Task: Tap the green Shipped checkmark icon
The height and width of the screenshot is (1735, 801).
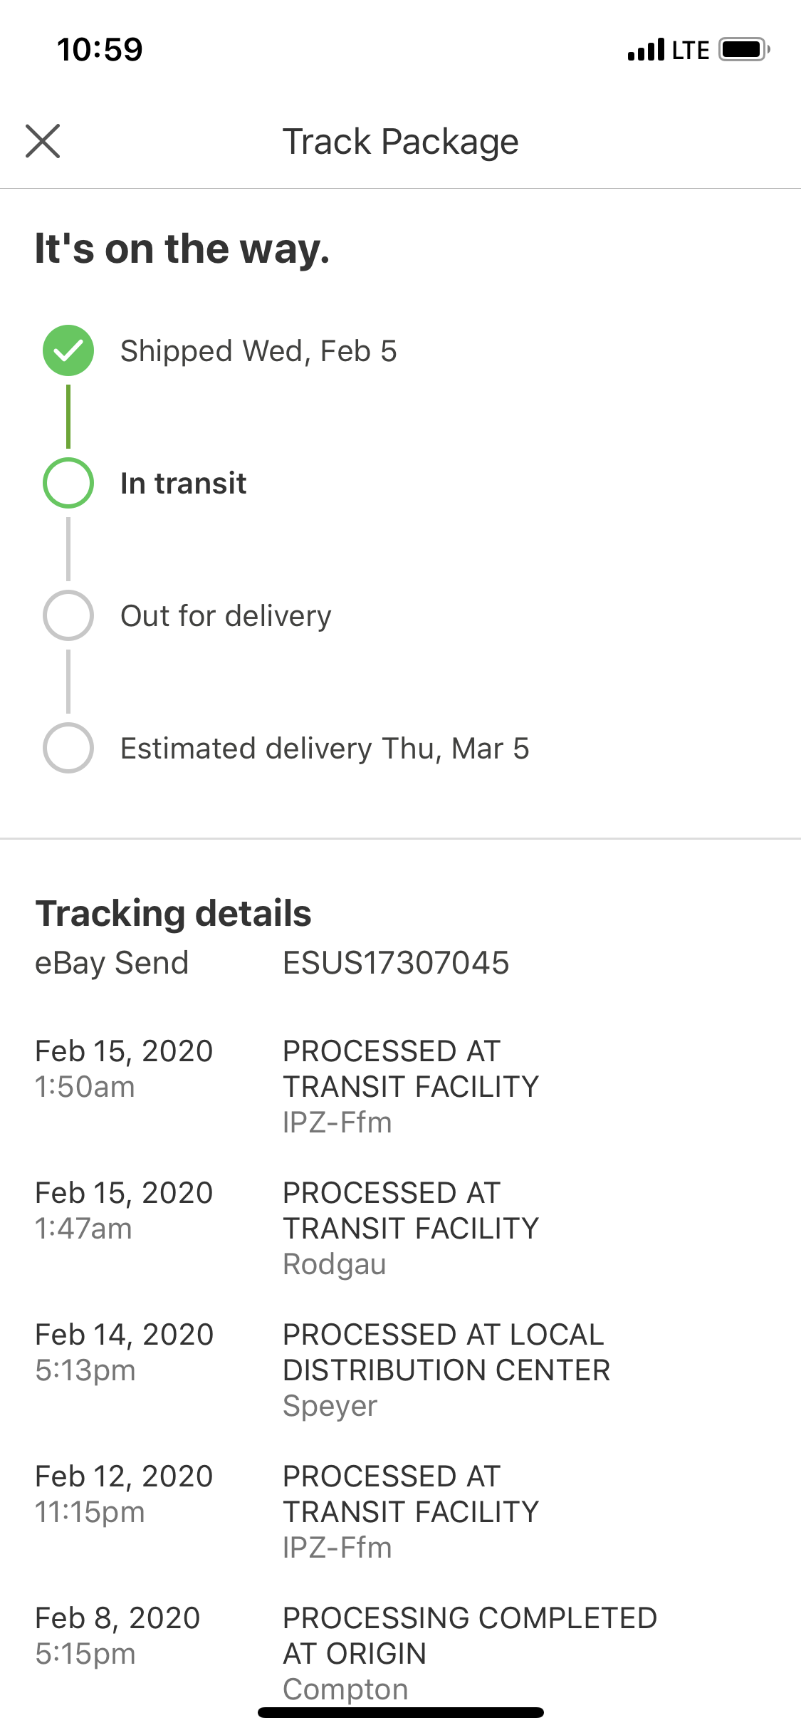Action: point(68,350)
